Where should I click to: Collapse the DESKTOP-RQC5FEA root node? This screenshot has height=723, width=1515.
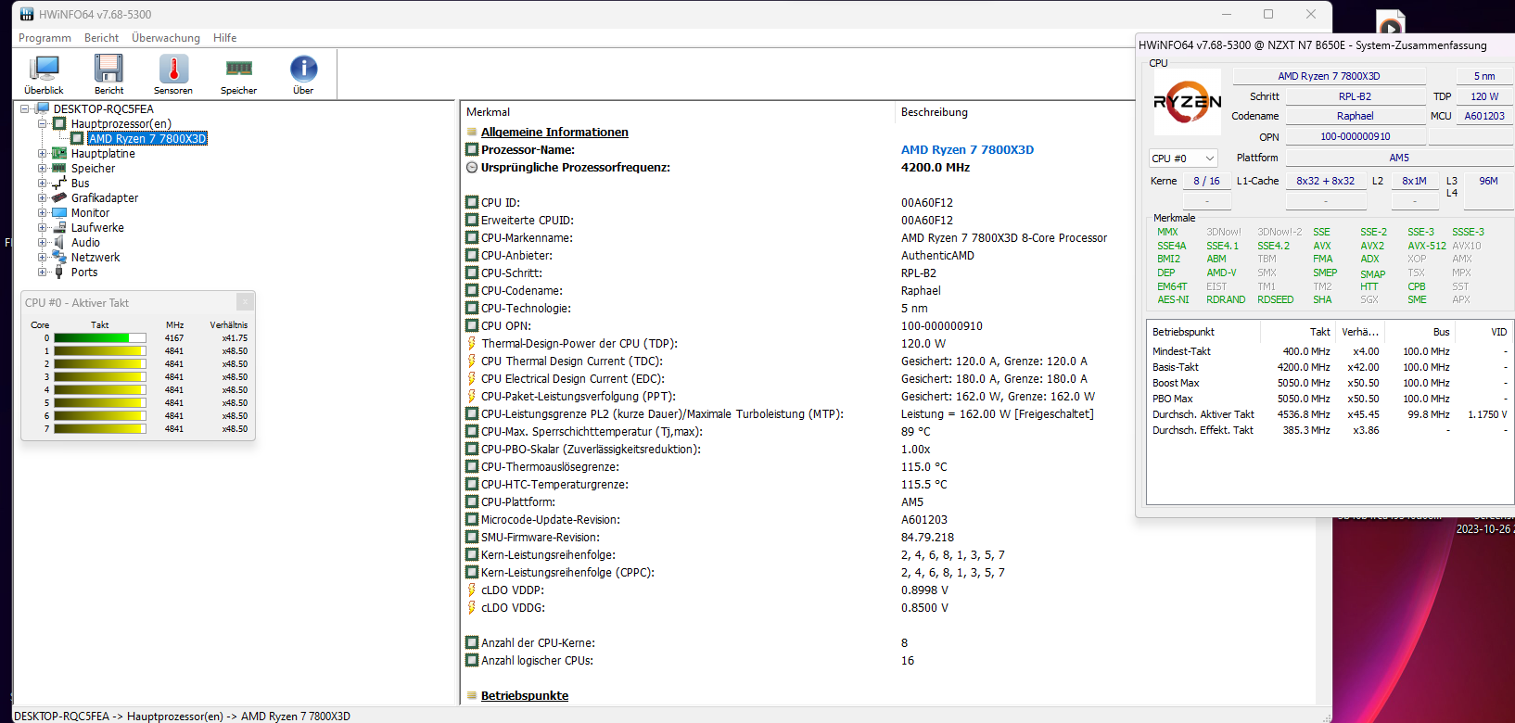[x=24, y=109]
